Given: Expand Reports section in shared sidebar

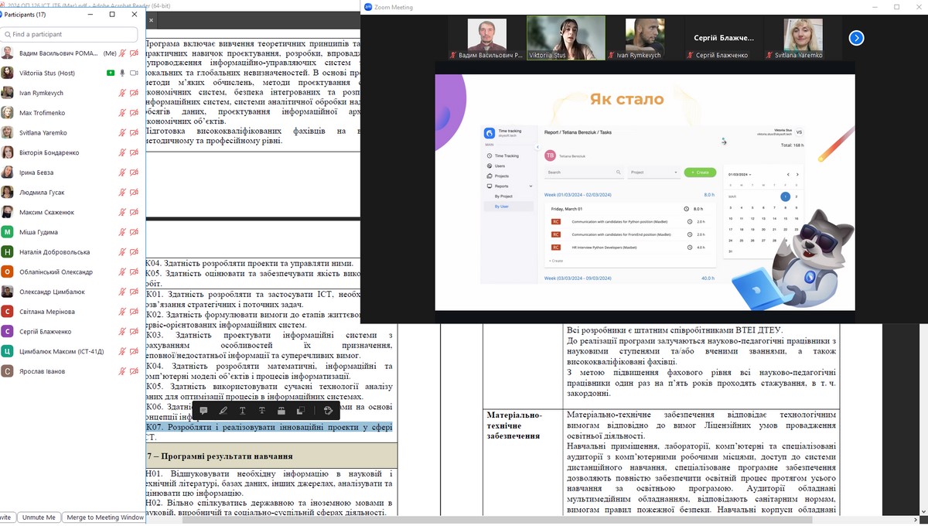Looking at the screenshot, I should click(531, 186).
